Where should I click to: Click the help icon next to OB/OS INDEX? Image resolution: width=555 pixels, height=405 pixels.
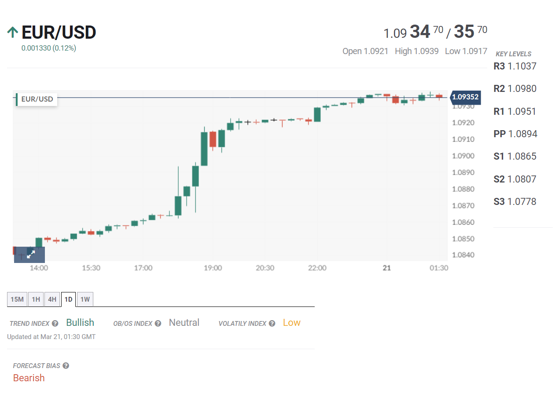[158, 324]
